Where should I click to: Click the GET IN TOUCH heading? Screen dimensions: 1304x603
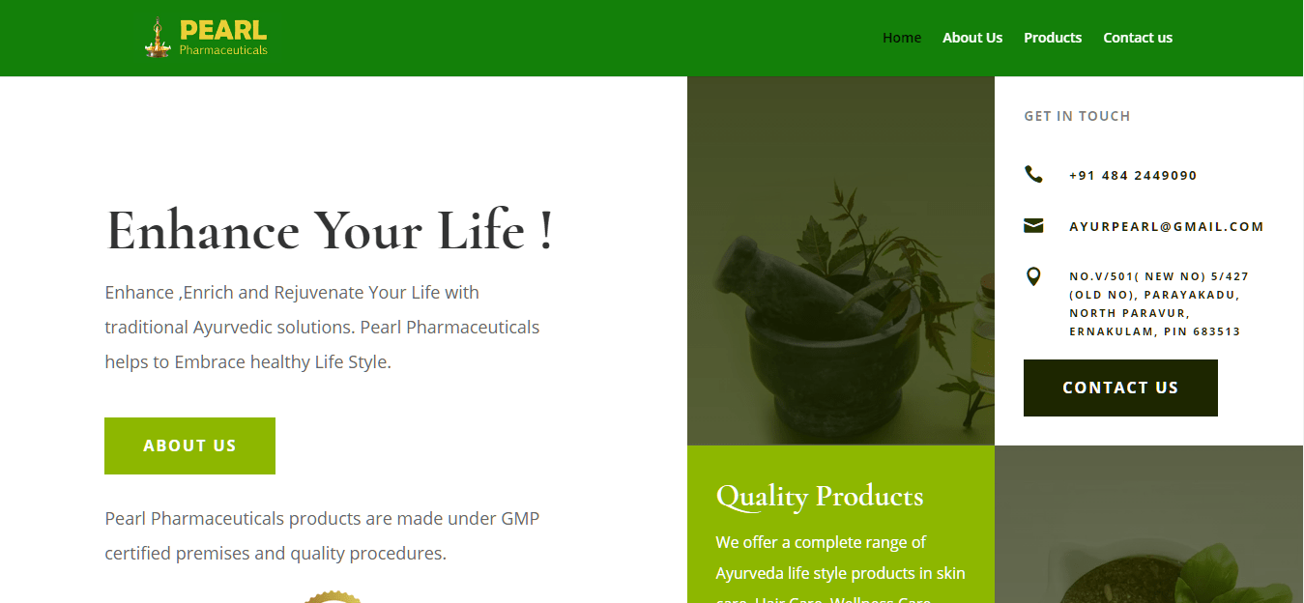[1077, 116]
